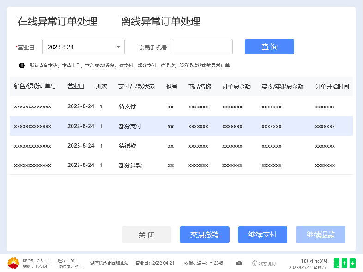Click the 继续支付 button
The width and height of the screenshot is (363, 272).
pyautogui.click(x=262, y=235)
